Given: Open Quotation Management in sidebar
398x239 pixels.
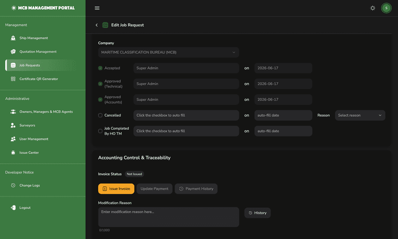Looking at the screenshot, I should click(40, 52).
